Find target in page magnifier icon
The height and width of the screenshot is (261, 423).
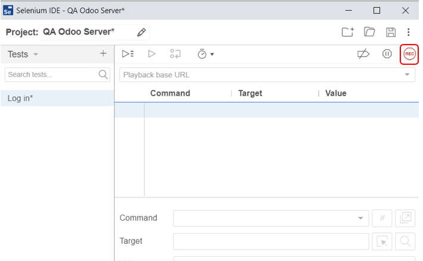(x=405, y=241)
